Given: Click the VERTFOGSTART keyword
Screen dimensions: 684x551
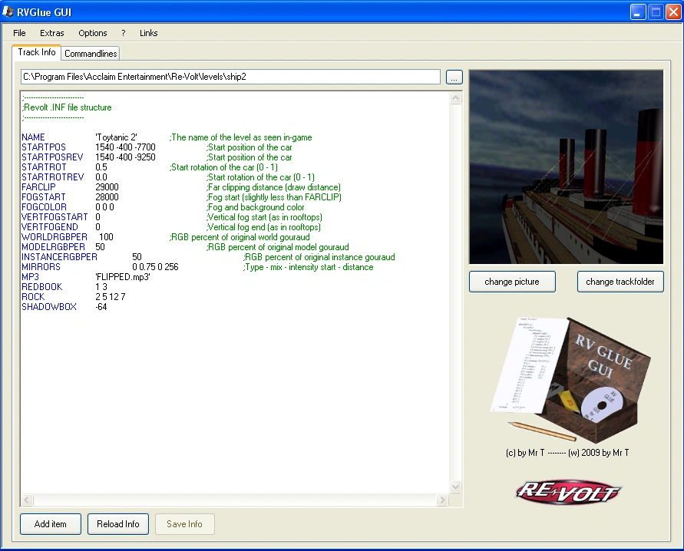Looking at the screenshot, I should (55, 217).
